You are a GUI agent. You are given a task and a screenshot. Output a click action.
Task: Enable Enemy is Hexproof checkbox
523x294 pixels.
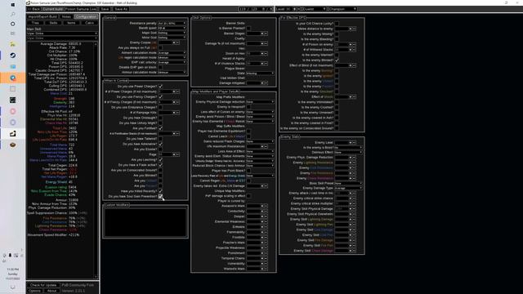tap(248, 107)
